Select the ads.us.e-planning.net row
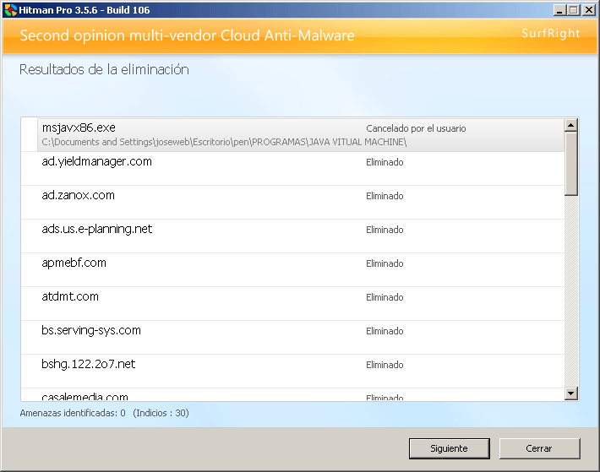600x472 pixels. [292, 236]
